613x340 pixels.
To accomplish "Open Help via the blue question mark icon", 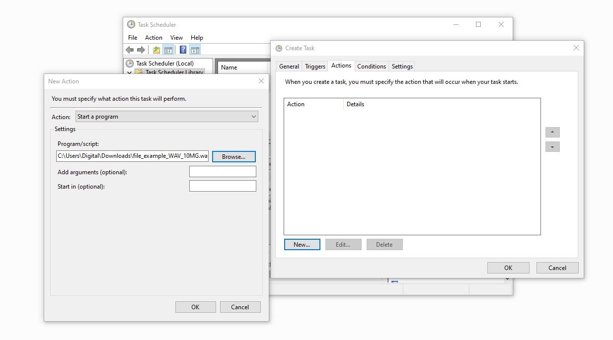I will click(x=183, y=50).
